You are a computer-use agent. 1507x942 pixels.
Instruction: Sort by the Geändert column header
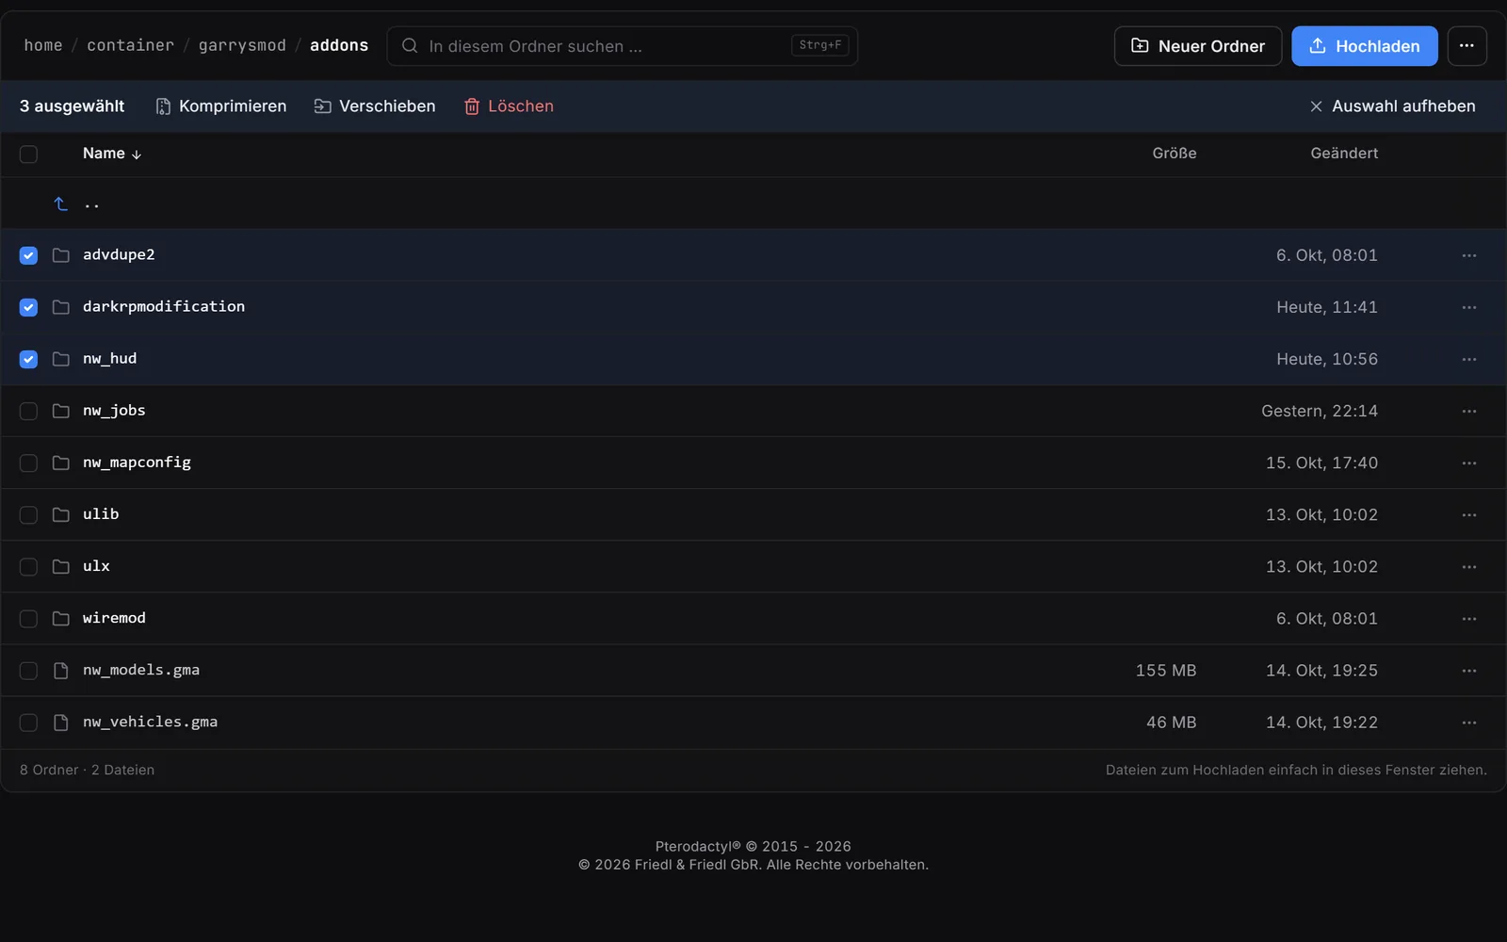(x=1344, y=154)
